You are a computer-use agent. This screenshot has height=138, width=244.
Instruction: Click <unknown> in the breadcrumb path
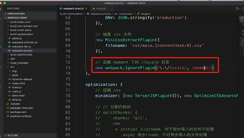click(126, 14)
